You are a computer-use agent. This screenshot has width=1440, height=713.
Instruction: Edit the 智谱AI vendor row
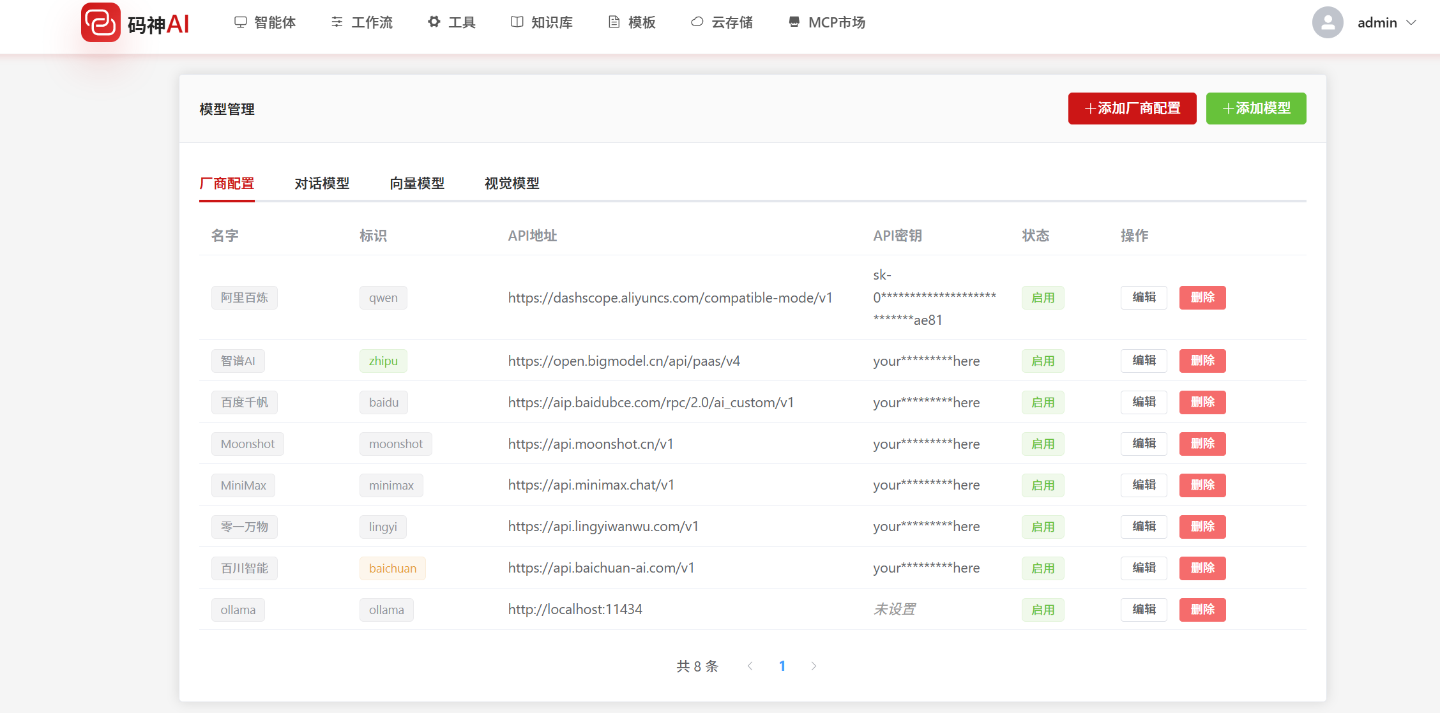tap(1144, 361)
